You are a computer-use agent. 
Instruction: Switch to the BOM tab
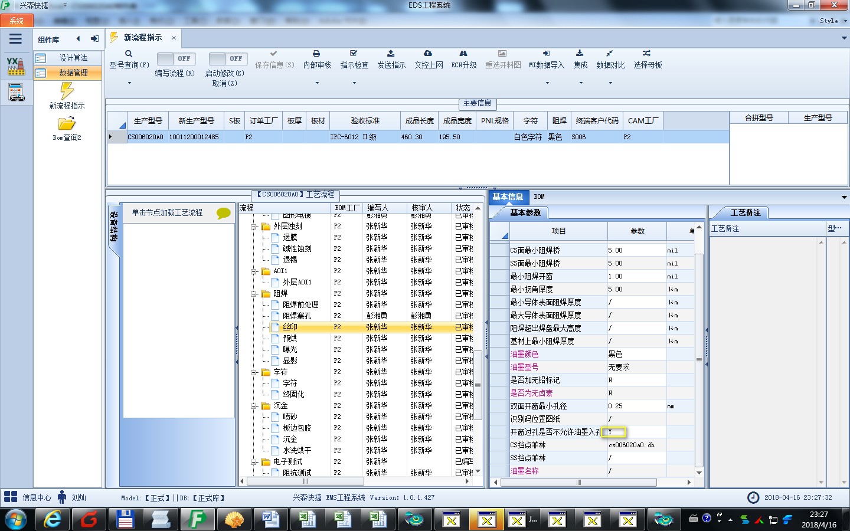click(x=539, y=196)
